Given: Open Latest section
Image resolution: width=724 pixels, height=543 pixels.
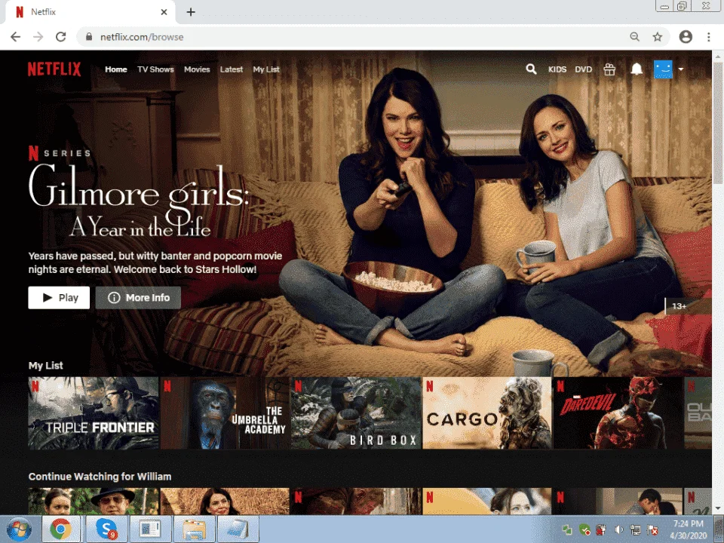Looking at the screenshot, I should coord(232,69).
